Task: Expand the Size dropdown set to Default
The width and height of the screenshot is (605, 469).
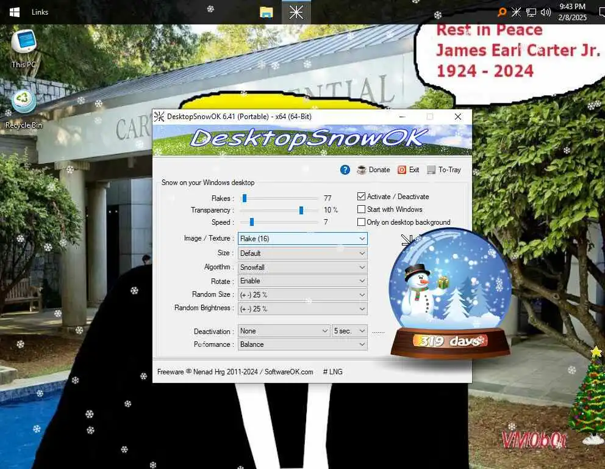Action: click(x=302, y=253)
